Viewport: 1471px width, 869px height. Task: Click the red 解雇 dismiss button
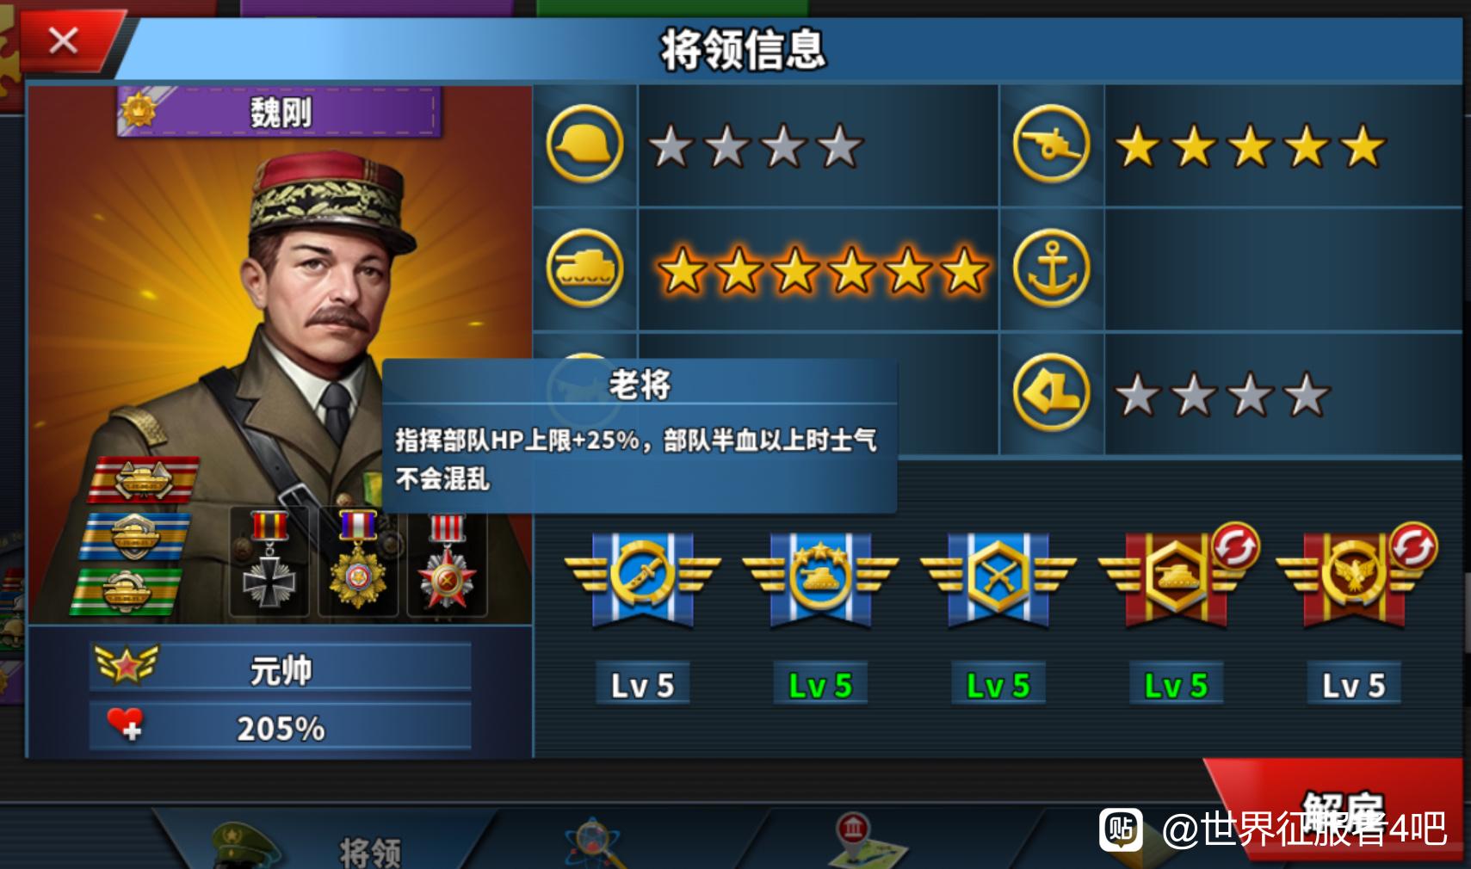[1338, 810]
